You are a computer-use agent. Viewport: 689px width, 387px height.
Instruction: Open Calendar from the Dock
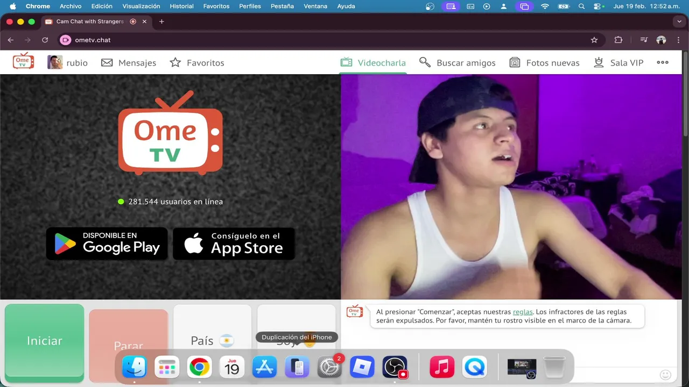(232, 368)
